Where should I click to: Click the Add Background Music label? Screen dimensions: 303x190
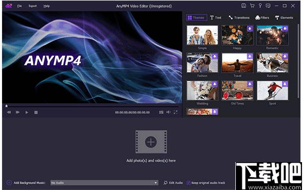pos(29,183)
